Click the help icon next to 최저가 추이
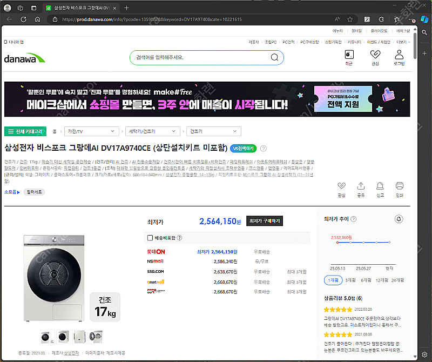Viewport: 432px width, 362px height. point(354,219)
